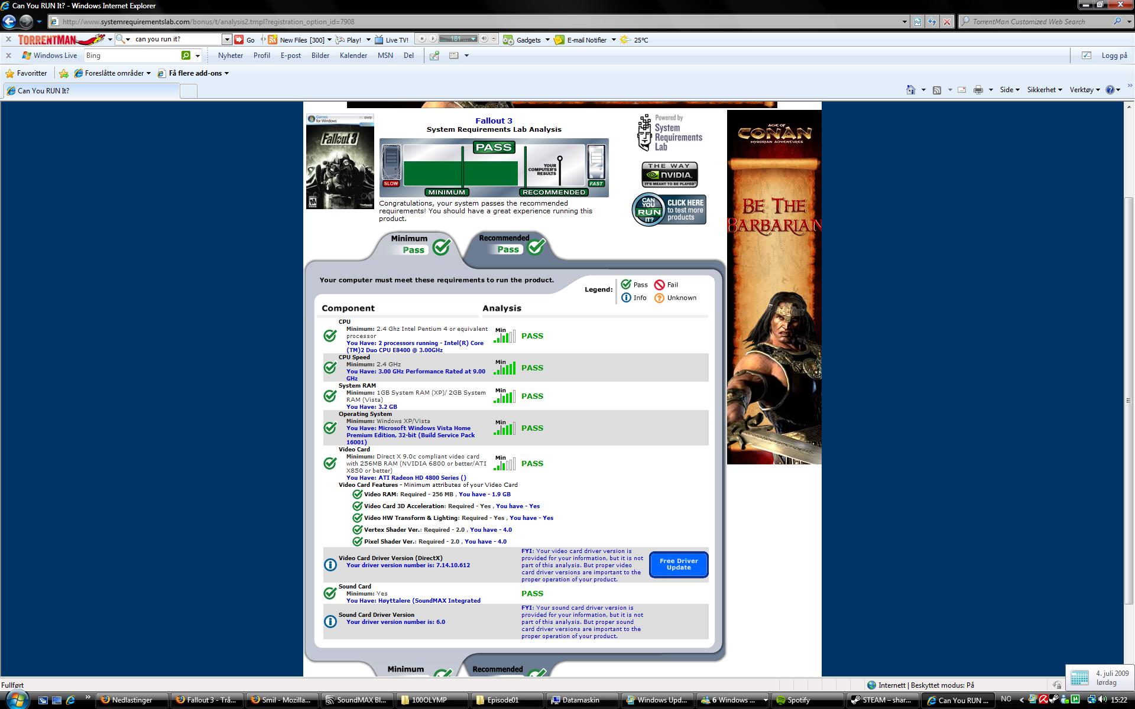The image size is (1135, 709).
Task: Close the Windows Live toolbar with its X
Action: tap(8, 55)
